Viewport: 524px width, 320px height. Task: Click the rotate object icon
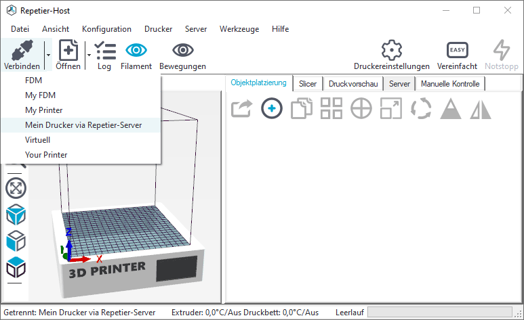pyautogui.click(x=421, y=108)
